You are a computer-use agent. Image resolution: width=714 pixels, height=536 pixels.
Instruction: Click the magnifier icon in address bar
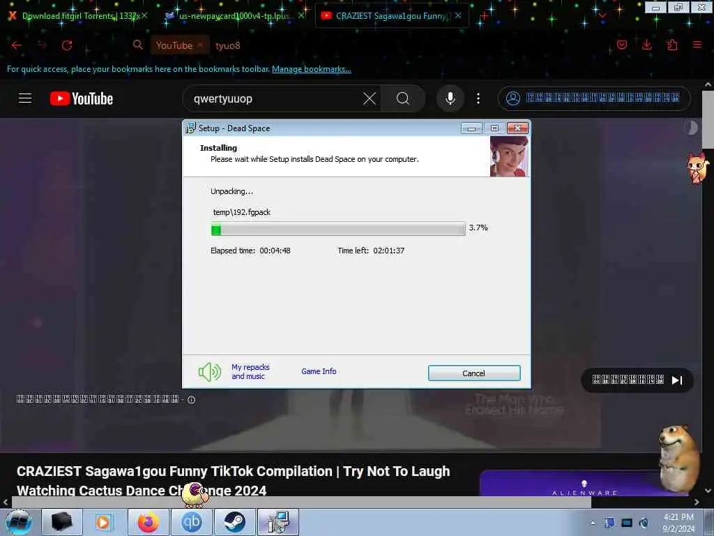coord(137,45)
